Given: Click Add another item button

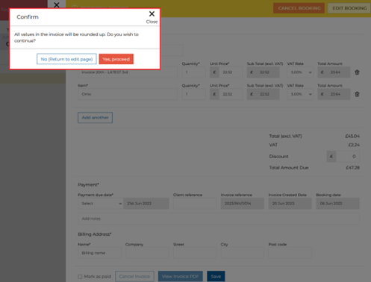Looking at the screenshot, I should pos(95,118).
